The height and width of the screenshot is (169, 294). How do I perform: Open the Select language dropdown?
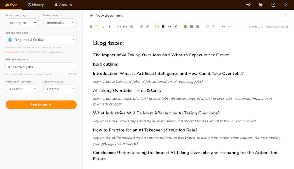22,23
